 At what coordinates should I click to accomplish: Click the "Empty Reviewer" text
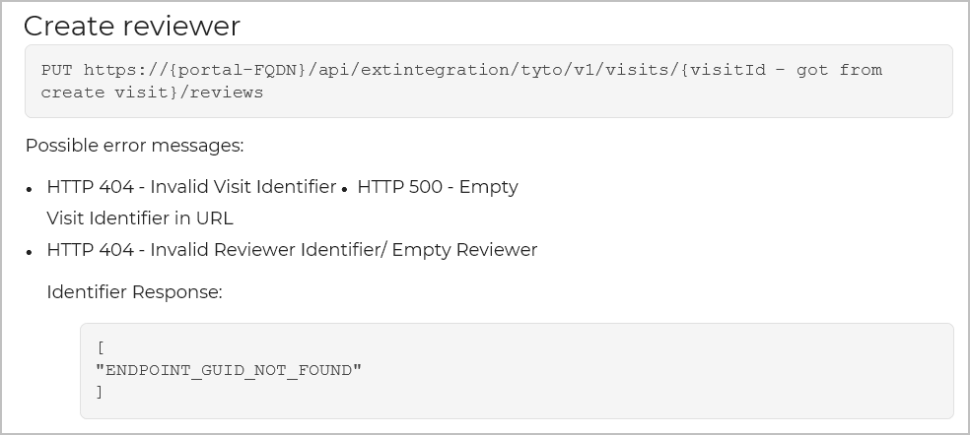464,250
